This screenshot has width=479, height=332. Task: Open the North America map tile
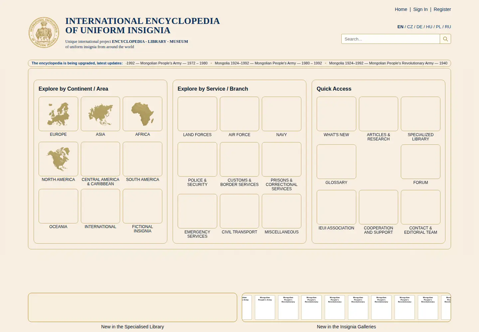[58, 159]
